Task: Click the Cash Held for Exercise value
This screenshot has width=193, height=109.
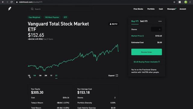Action: pyautogui.click(x=113, y=108)
